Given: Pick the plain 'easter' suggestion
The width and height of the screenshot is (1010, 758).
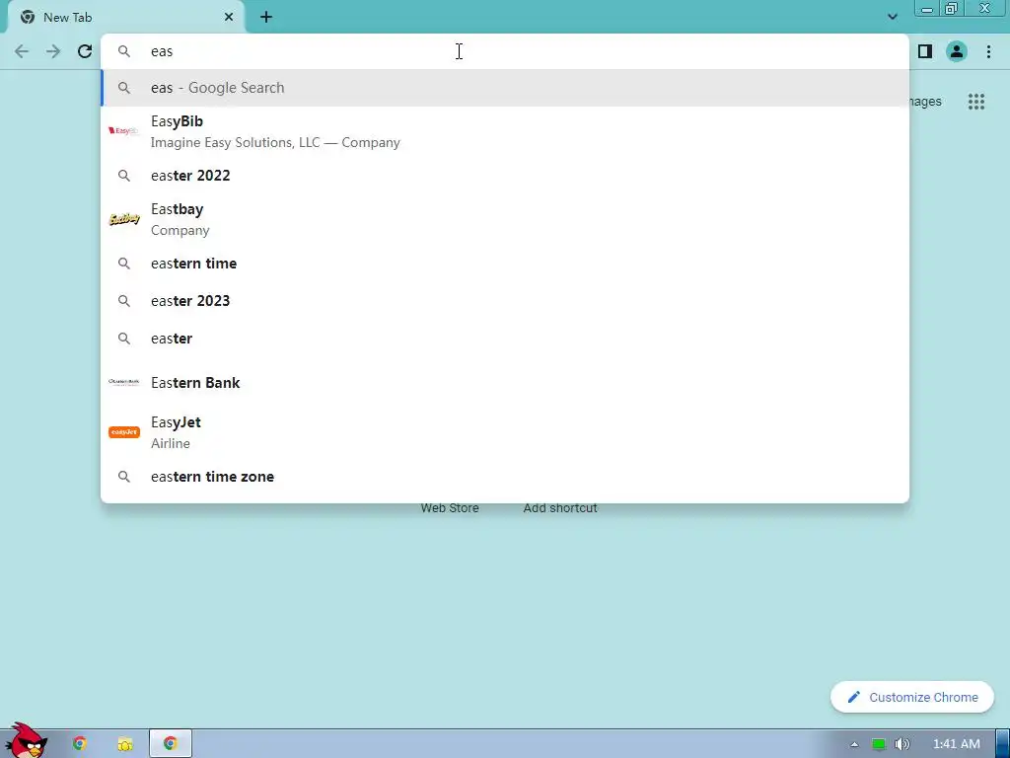Looking at the screenshot, I should click(505, 339).
